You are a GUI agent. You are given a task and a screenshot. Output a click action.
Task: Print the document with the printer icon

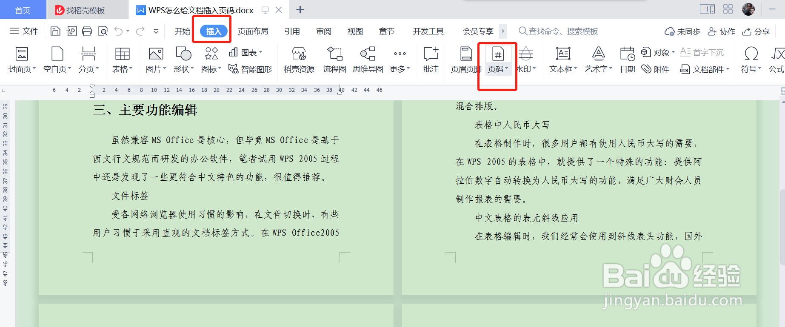[87, 31]
